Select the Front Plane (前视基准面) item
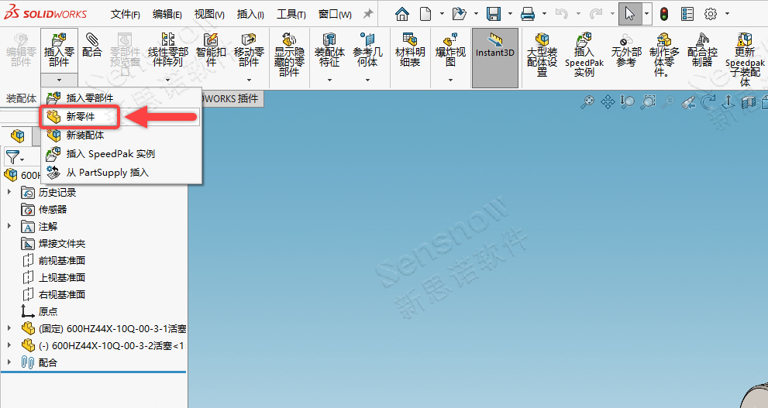 62,261
